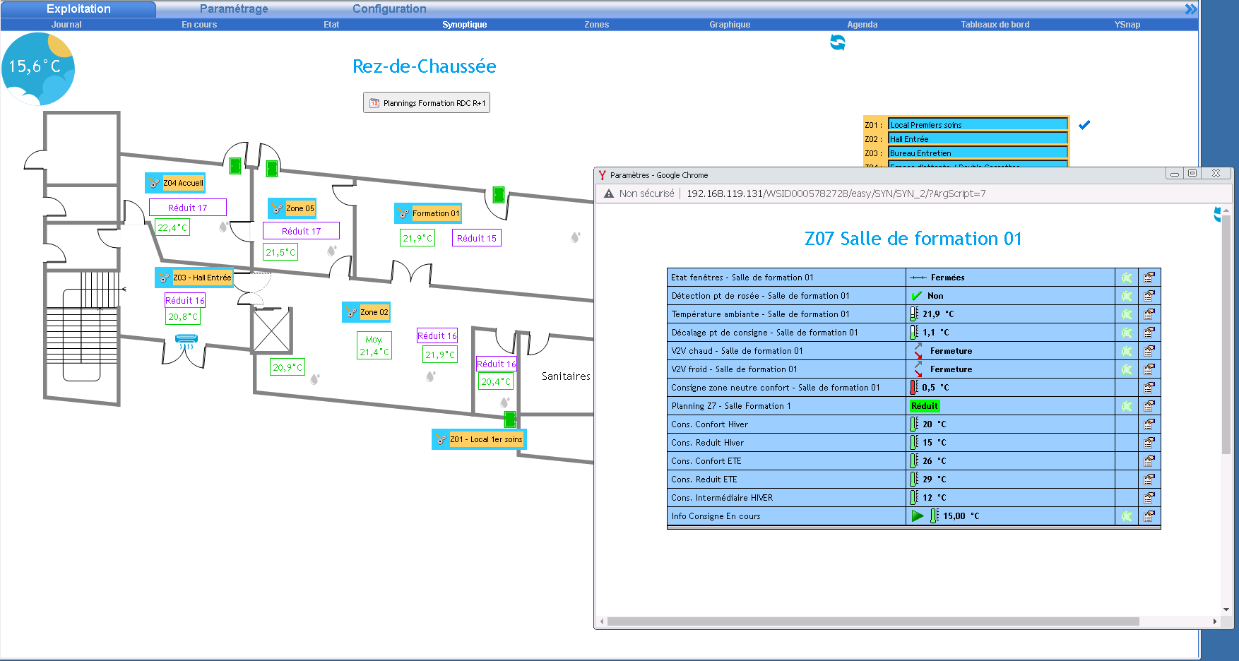The height and width of the screenshot is (661, 1239).
Task: Click green window indicator right of Formation 01
Action: (498, 194)
